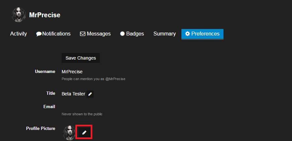
Task: Click the pencil icon next to Beta Tester
Action: 90,94
